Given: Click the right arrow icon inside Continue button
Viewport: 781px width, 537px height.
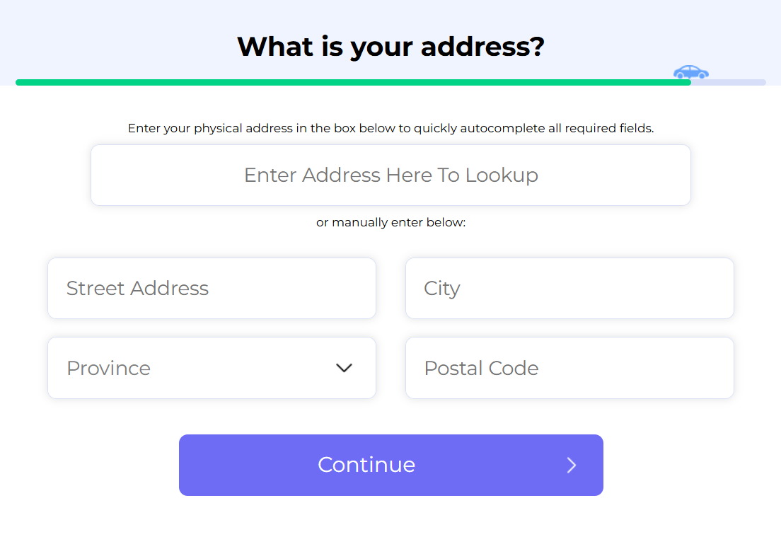Looking at the screenshot, I should tap(572, 465).
